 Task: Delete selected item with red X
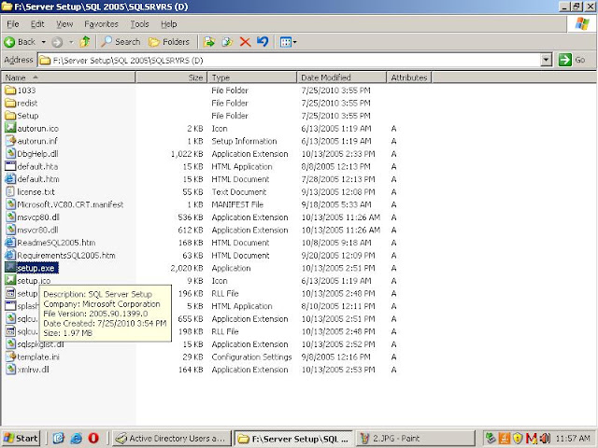[245, 42]
